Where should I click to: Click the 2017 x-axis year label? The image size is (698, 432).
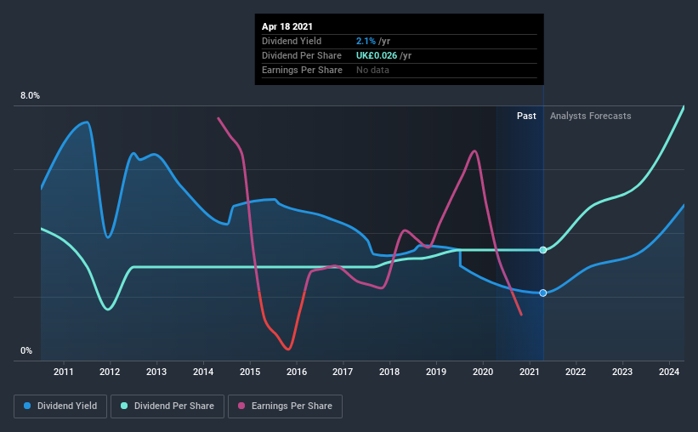343,372
